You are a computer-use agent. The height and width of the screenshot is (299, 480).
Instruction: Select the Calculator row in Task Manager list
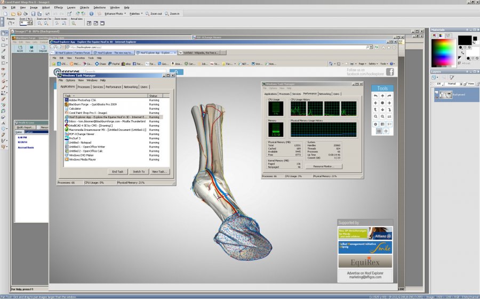113,109
